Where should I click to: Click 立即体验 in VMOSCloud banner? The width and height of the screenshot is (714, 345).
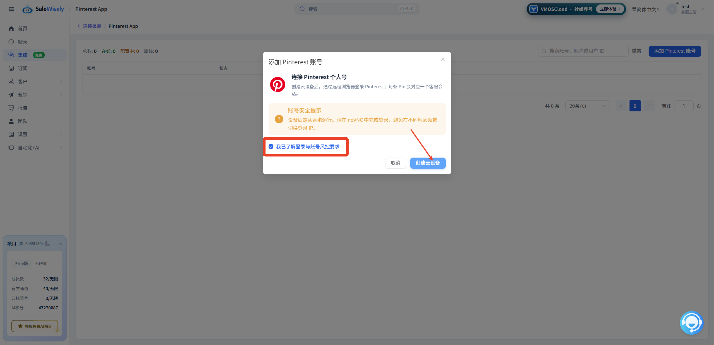(610, 9)
